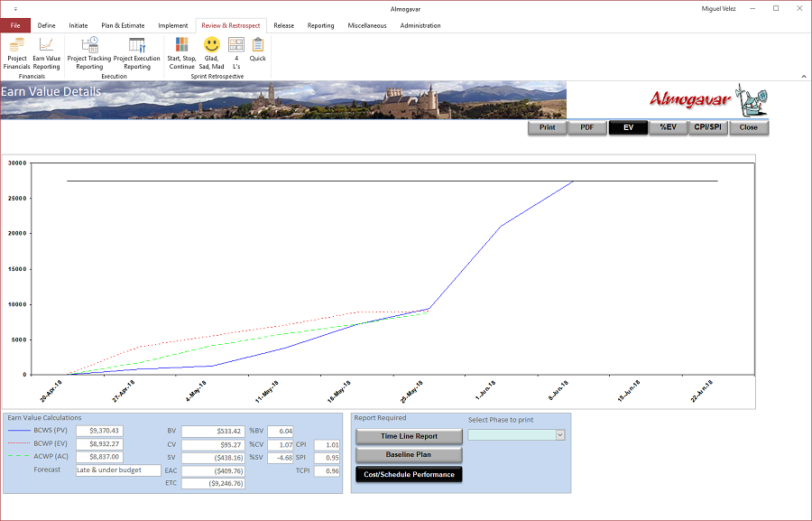Open the File menu
Screen dimensions: 812x521
pos(15,25)
